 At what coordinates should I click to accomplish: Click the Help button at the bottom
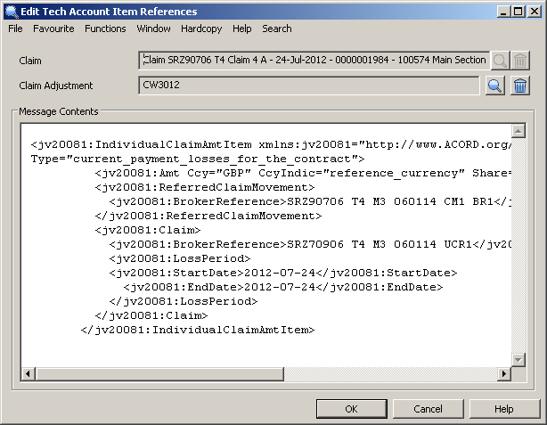tap(504, 409)
